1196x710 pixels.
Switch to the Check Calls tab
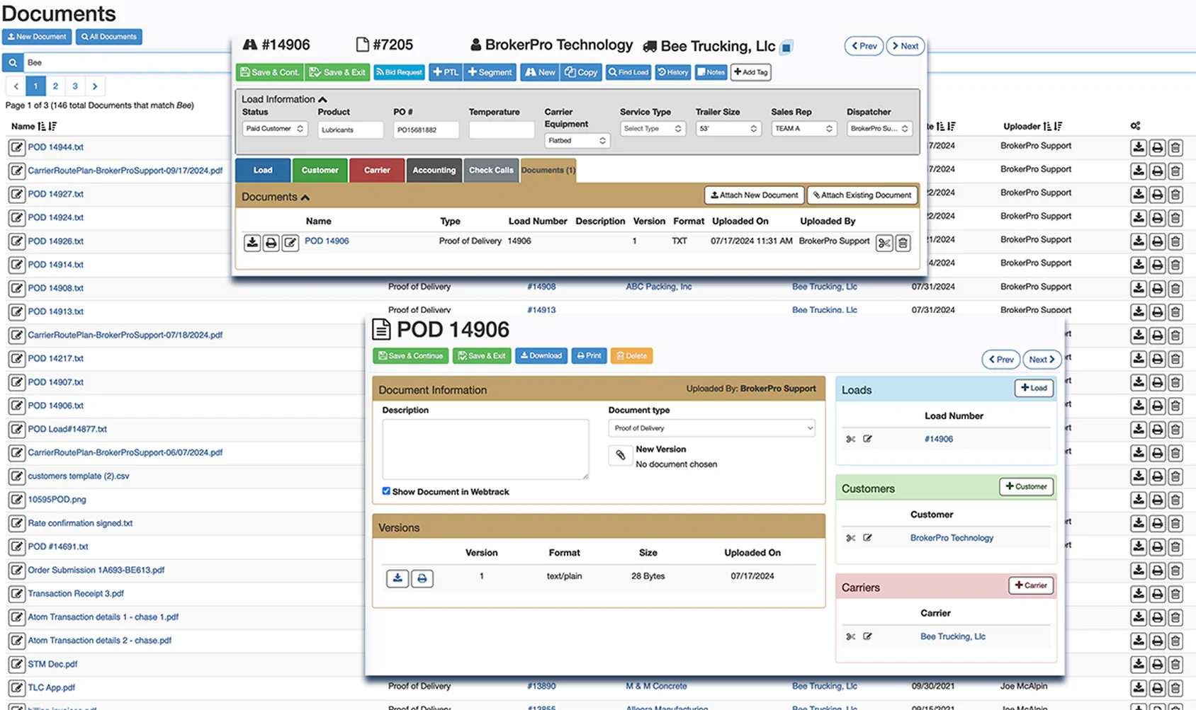pyautogui.click(x=491, y=171)
